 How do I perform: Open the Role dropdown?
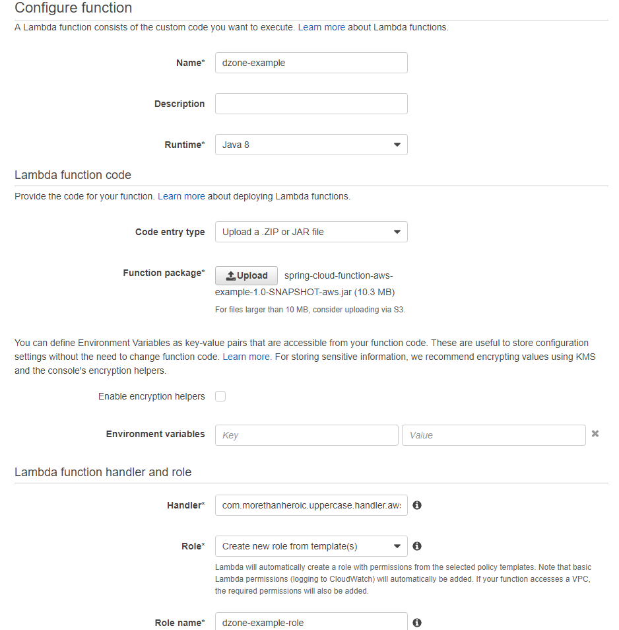pos(311,546)
